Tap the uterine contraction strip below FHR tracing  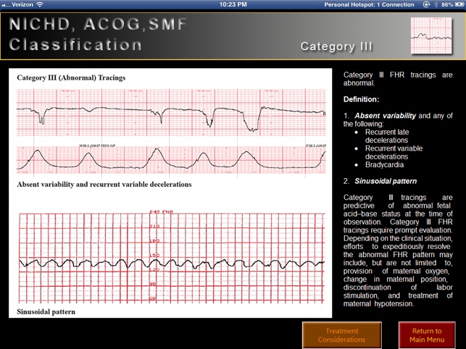[170, 160]
